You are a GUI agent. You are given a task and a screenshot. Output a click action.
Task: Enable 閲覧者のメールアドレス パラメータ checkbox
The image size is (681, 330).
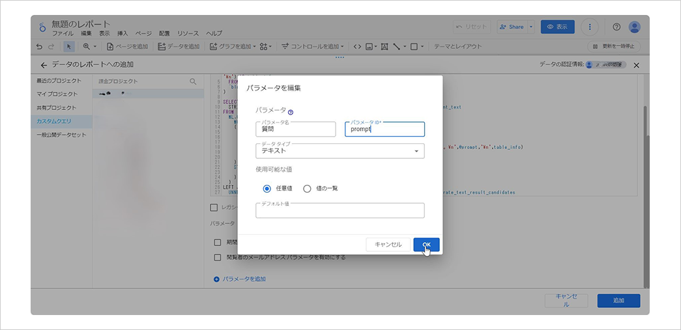[218, 258]
